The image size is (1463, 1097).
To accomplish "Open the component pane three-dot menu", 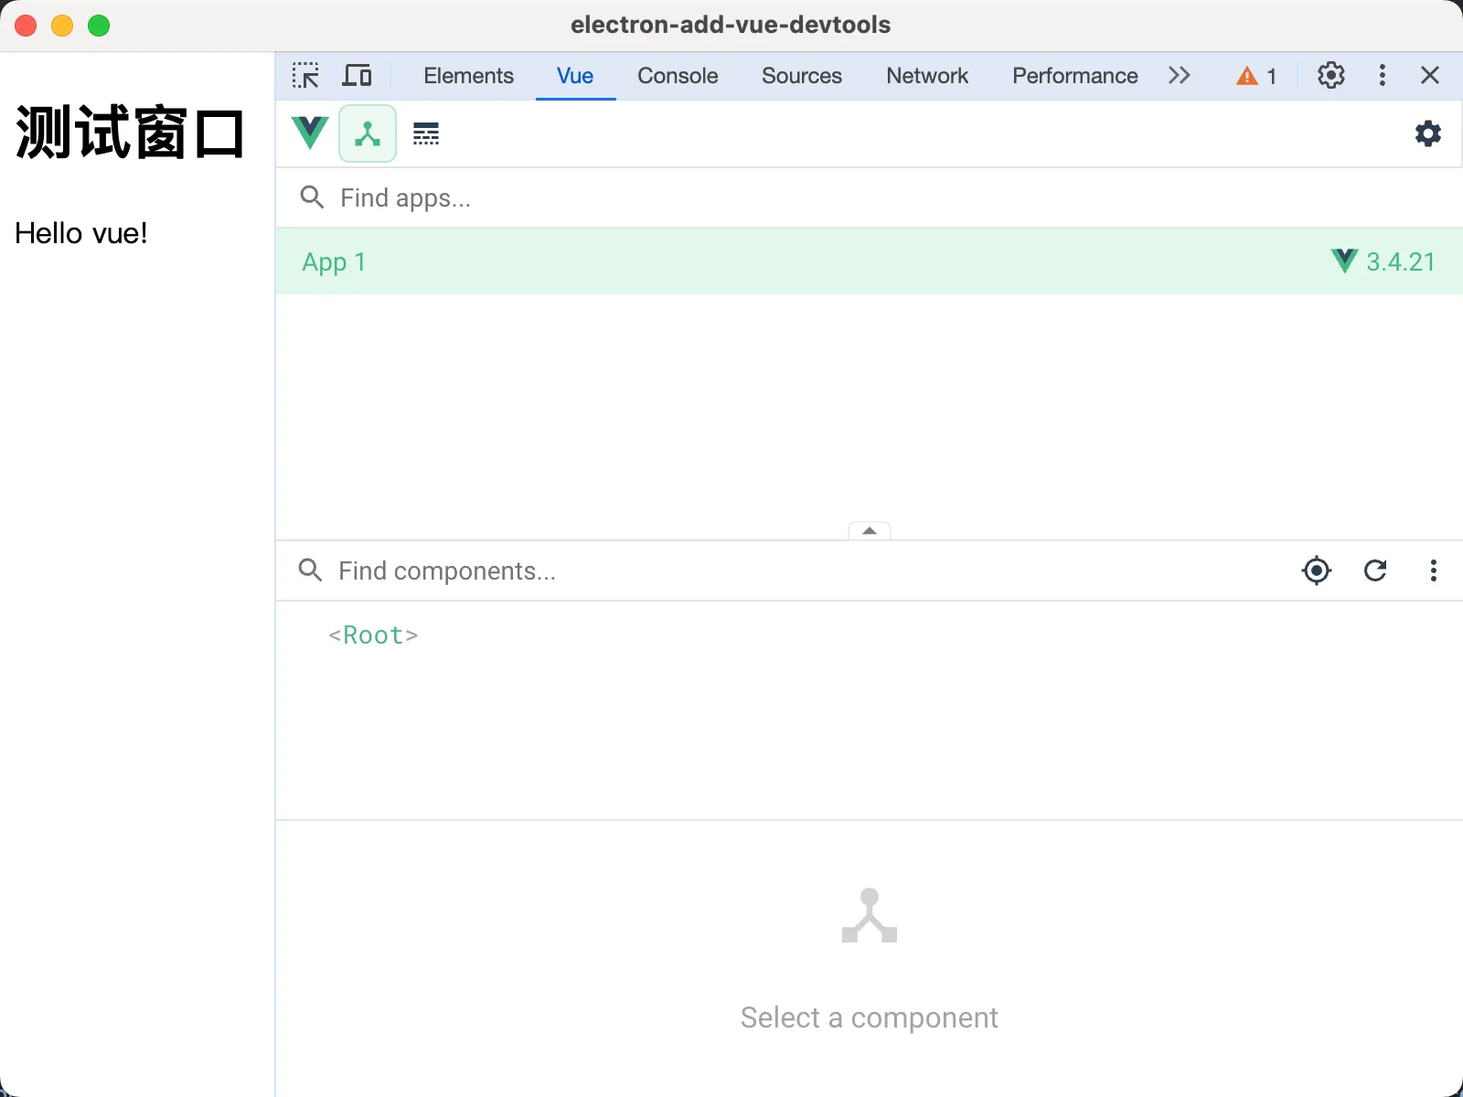I will tap(1433, 570).
